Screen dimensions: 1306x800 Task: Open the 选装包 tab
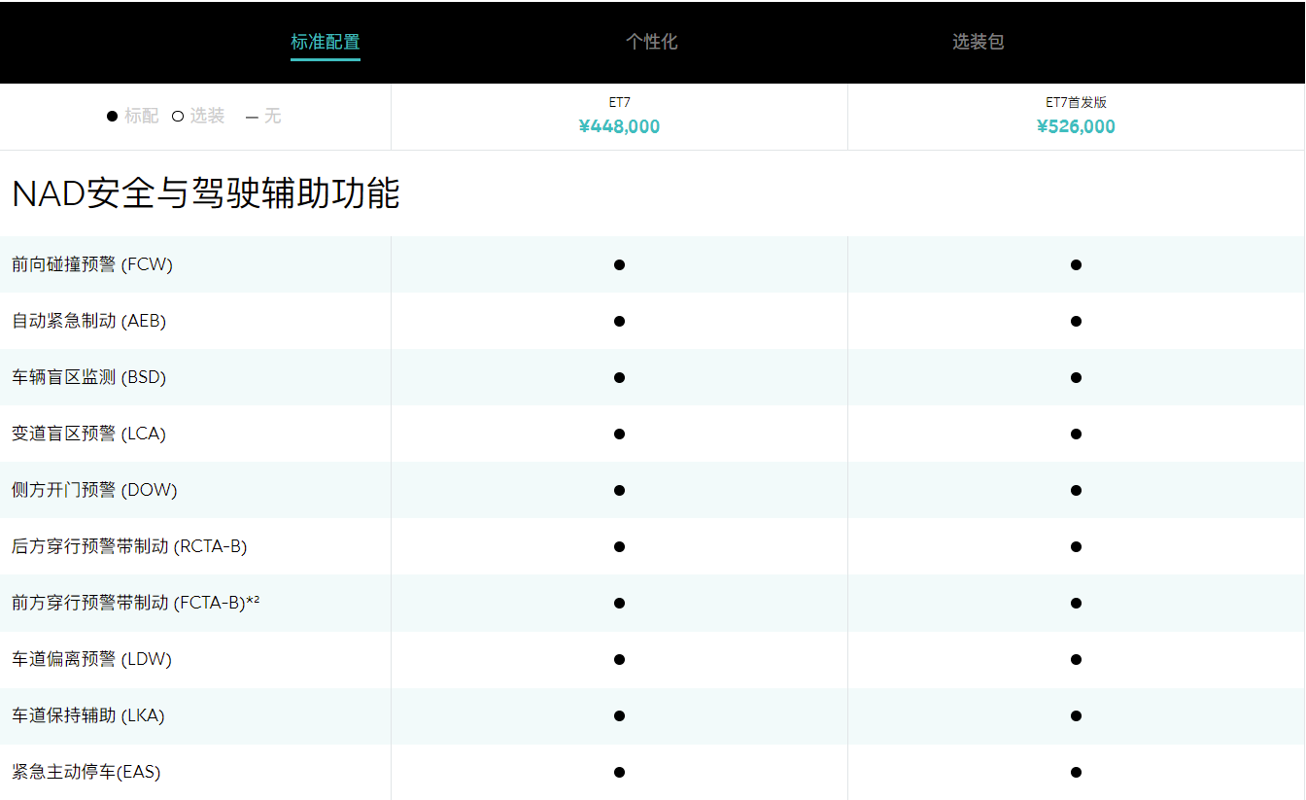pyautogui.click(x=978, y=42)
